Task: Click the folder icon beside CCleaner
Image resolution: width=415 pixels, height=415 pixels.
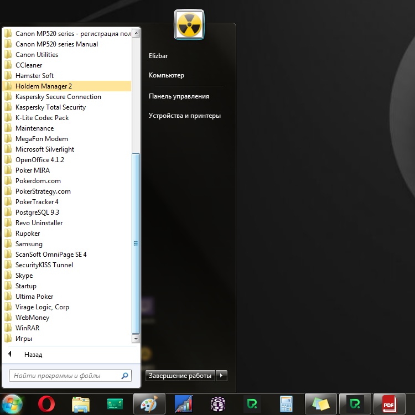Action: coord(8,65)
